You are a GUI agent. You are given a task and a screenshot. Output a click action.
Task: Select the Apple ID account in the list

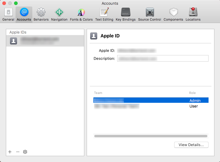point(45,41)
